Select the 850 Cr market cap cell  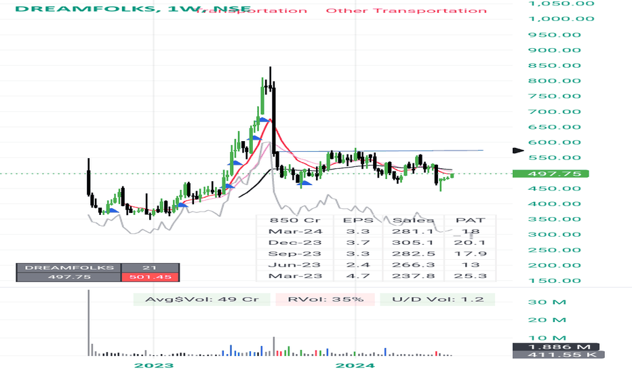(295, 220)
